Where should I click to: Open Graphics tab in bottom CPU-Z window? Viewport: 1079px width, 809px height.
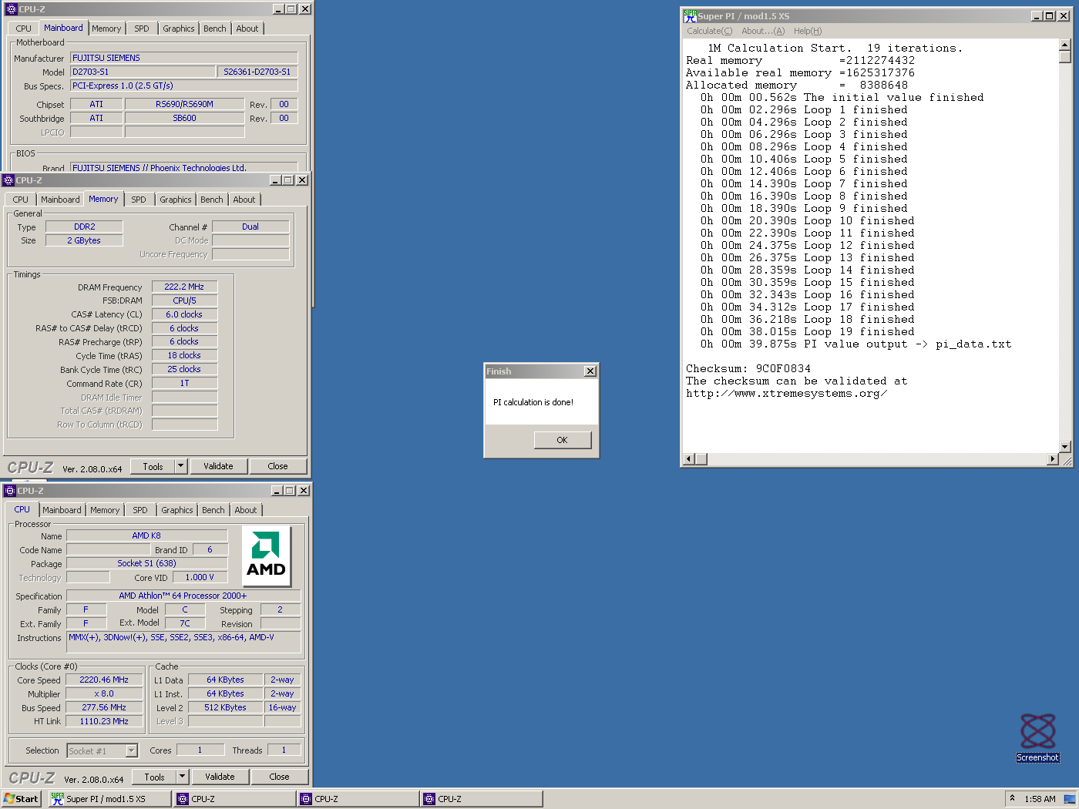click(177, 510)
